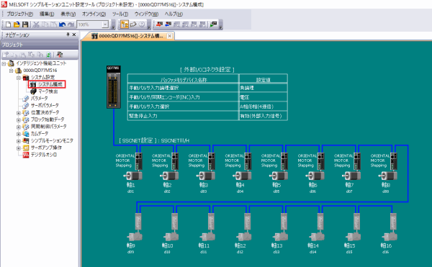Expand the カムデータ tree node

pyautogui.click(x=18, y=134)
